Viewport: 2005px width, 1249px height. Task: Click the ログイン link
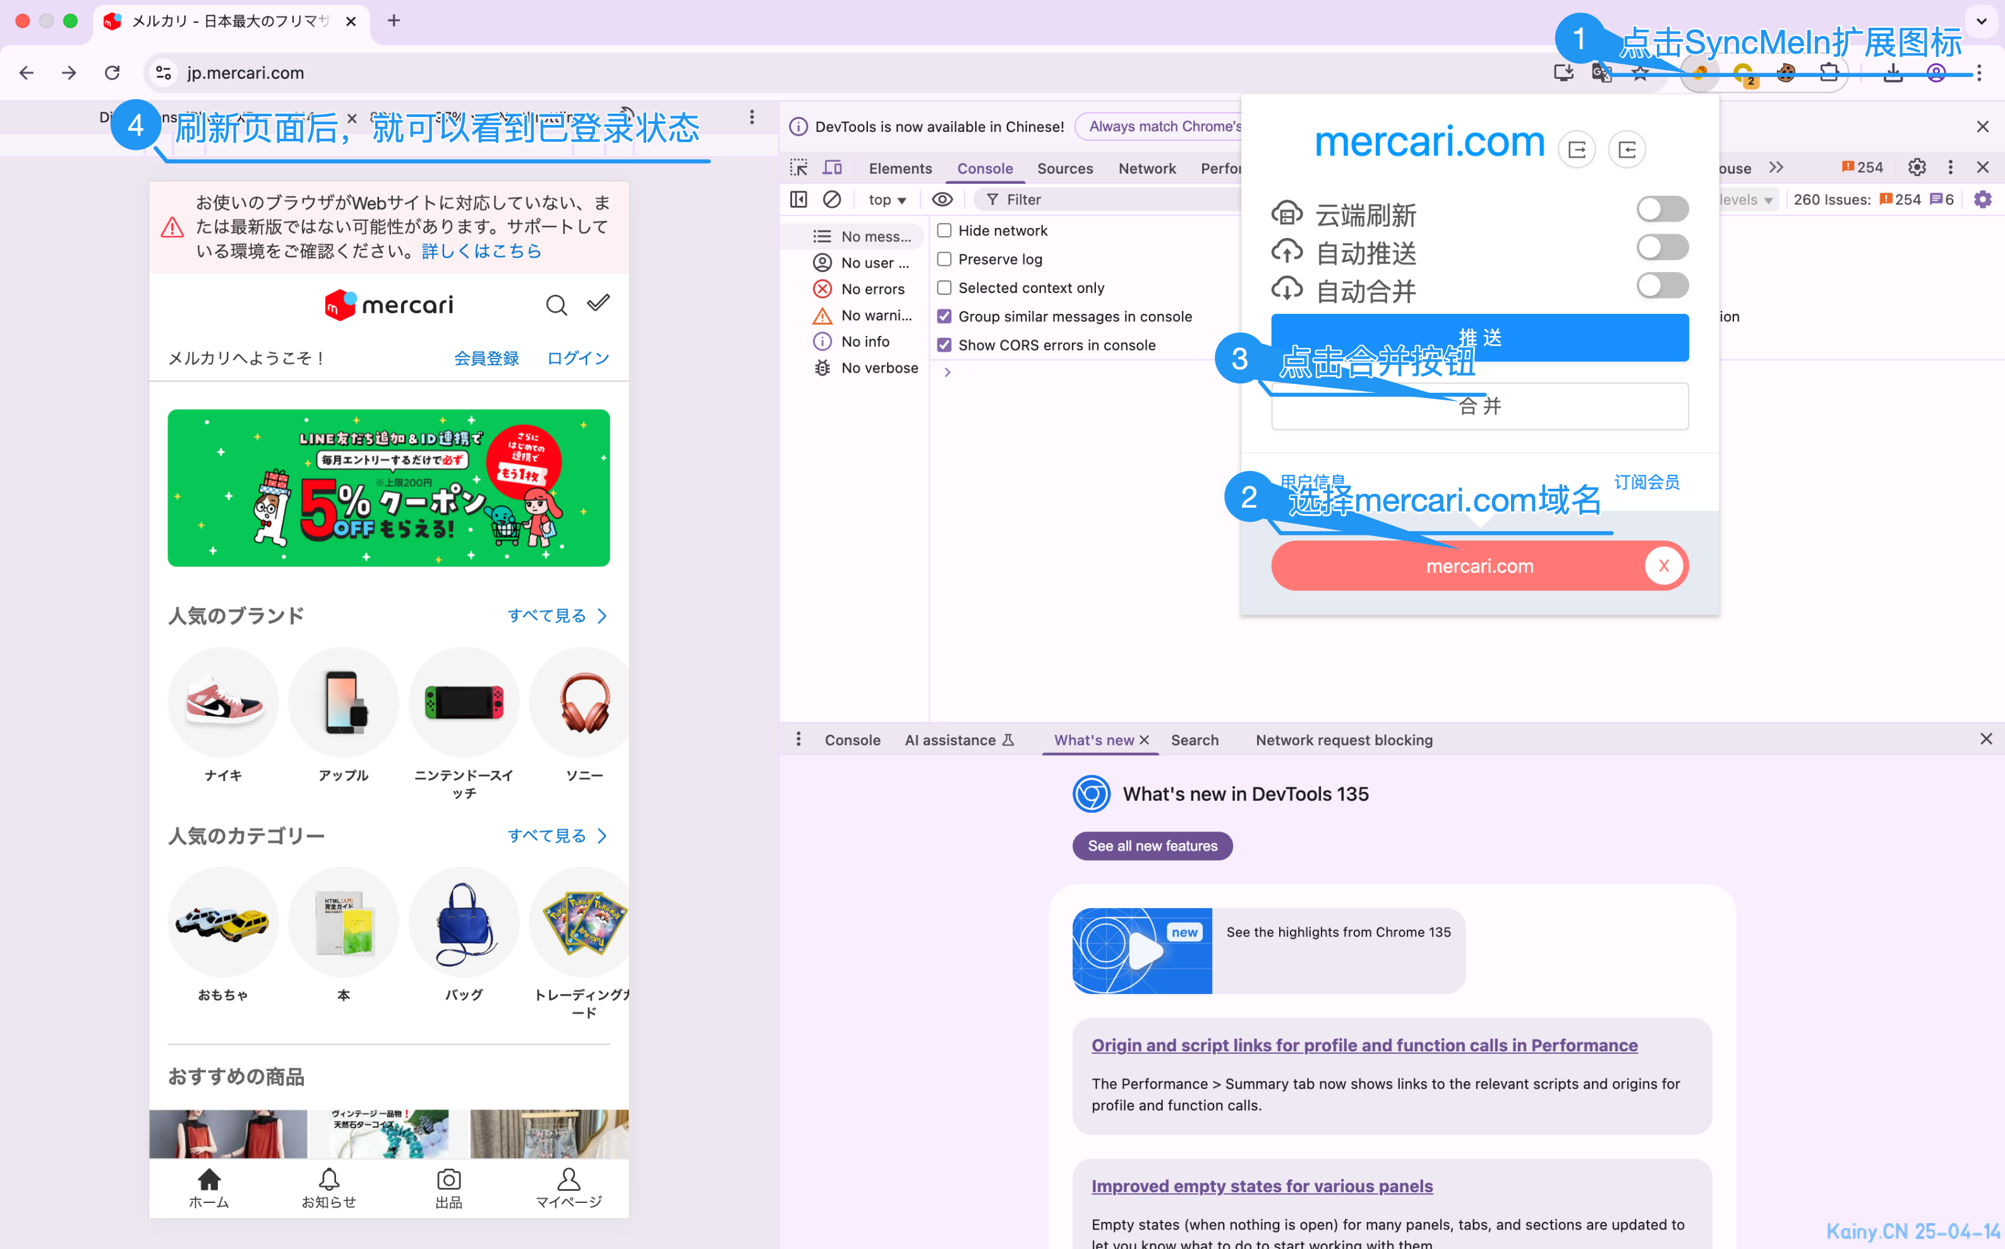[577, 359]
